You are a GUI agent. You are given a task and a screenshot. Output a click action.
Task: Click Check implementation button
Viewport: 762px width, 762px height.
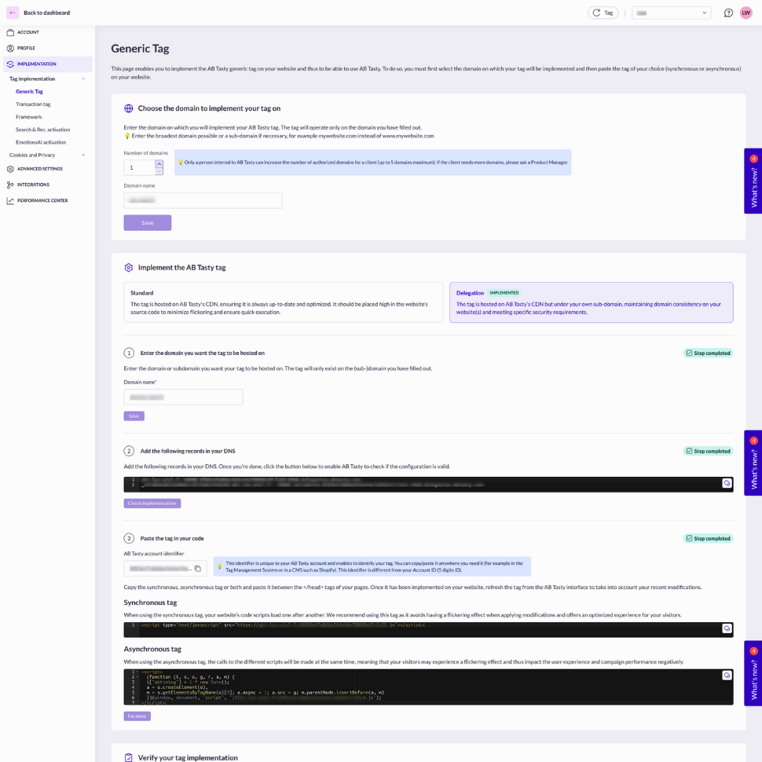click(152, 504)
